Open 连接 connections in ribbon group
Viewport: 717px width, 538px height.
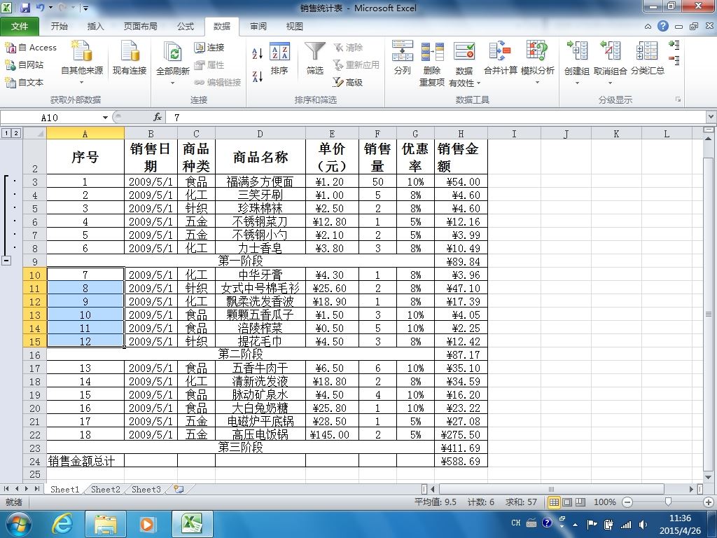(209, 47)
